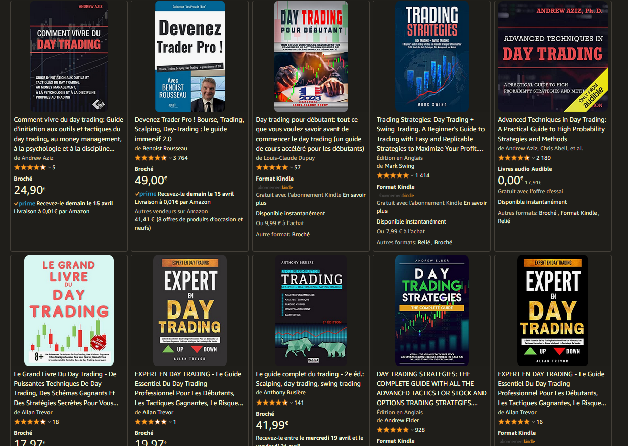628x446 pixels.
Task: Click the 'Trading Strategies: Day Trading + Swing Trading' title
Action: 431,134
